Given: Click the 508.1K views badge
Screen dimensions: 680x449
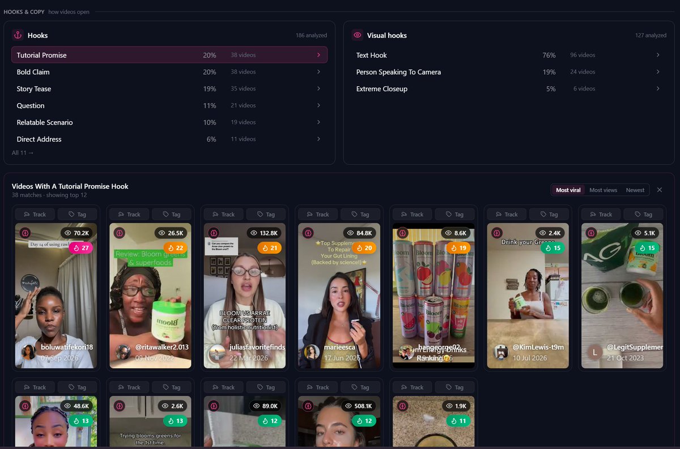Looking at the screenshot, I should pyautogui.click(x=359, y=406).
